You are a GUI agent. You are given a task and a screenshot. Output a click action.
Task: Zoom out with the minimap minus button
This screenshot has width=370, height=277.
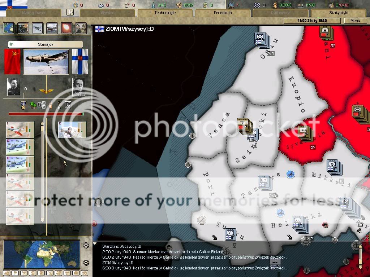(x=86, y=263)
